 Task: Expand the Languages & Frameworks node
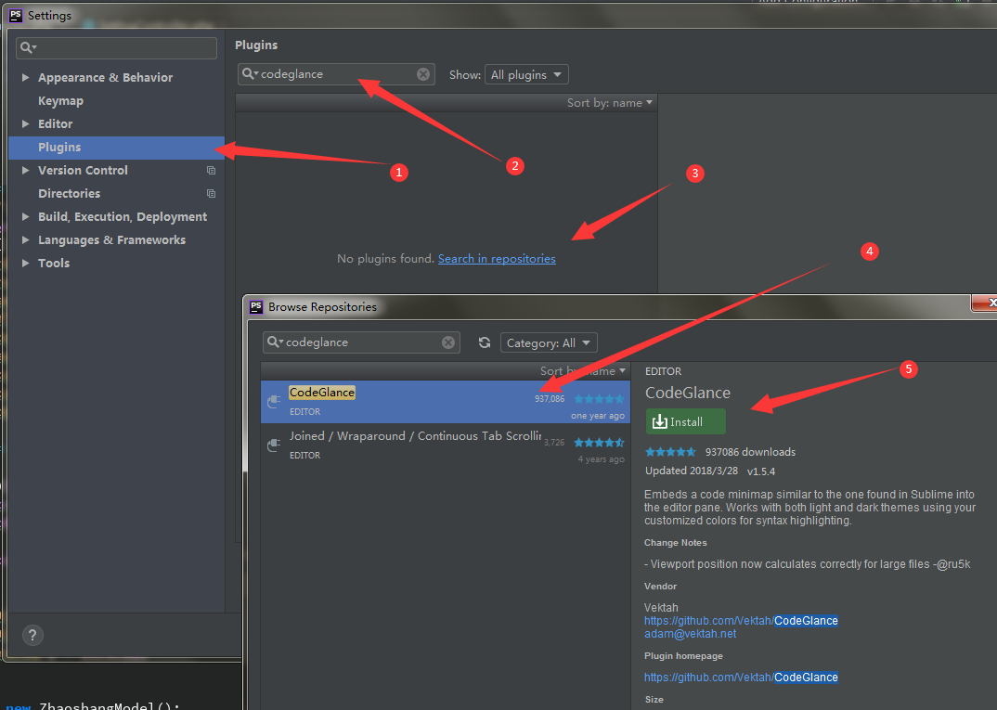[x=25, y=239]
